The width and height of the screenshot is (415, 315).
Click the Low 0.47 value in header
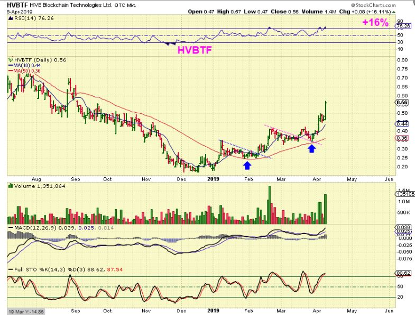256,12
